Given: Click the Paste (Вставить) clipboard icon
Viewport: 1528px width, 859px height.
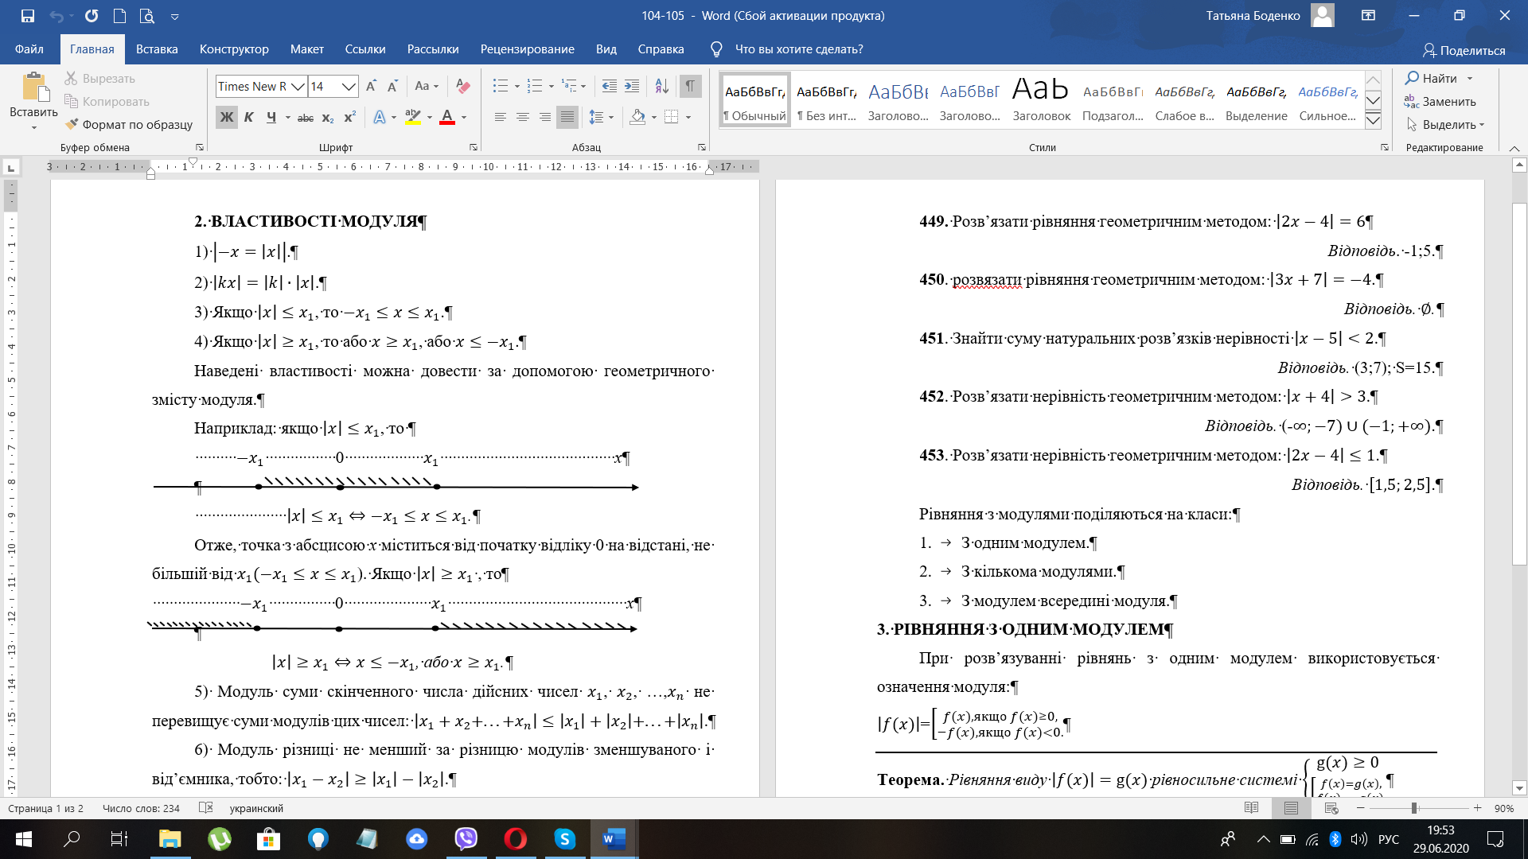Looking at the screenshot, I should [x=34, y=88].
